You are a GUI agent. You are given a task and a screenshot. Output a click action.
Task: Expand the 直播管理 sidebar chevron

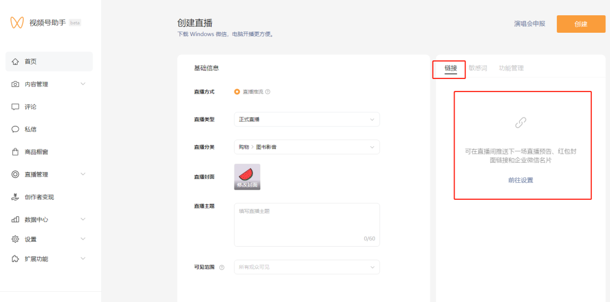point(83,174)
